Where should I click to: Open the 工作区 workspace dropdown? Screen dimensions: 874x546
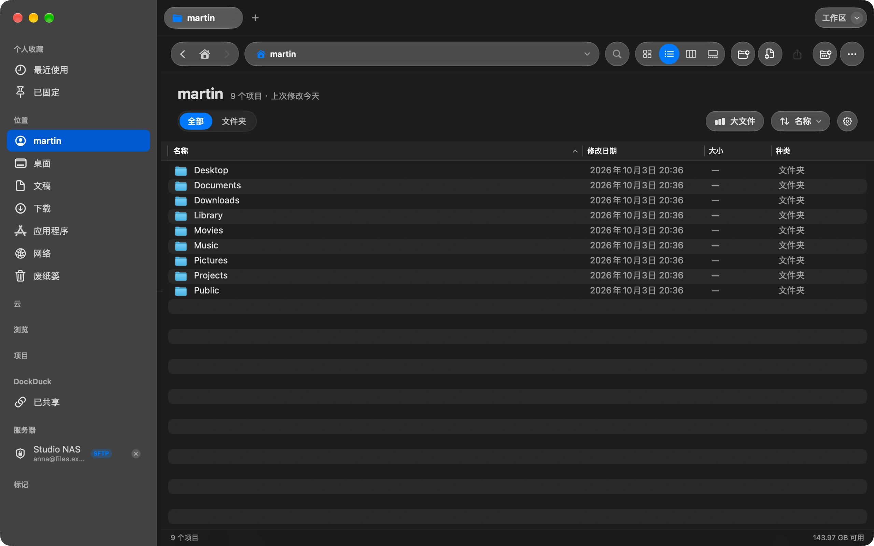click(841, 18)
